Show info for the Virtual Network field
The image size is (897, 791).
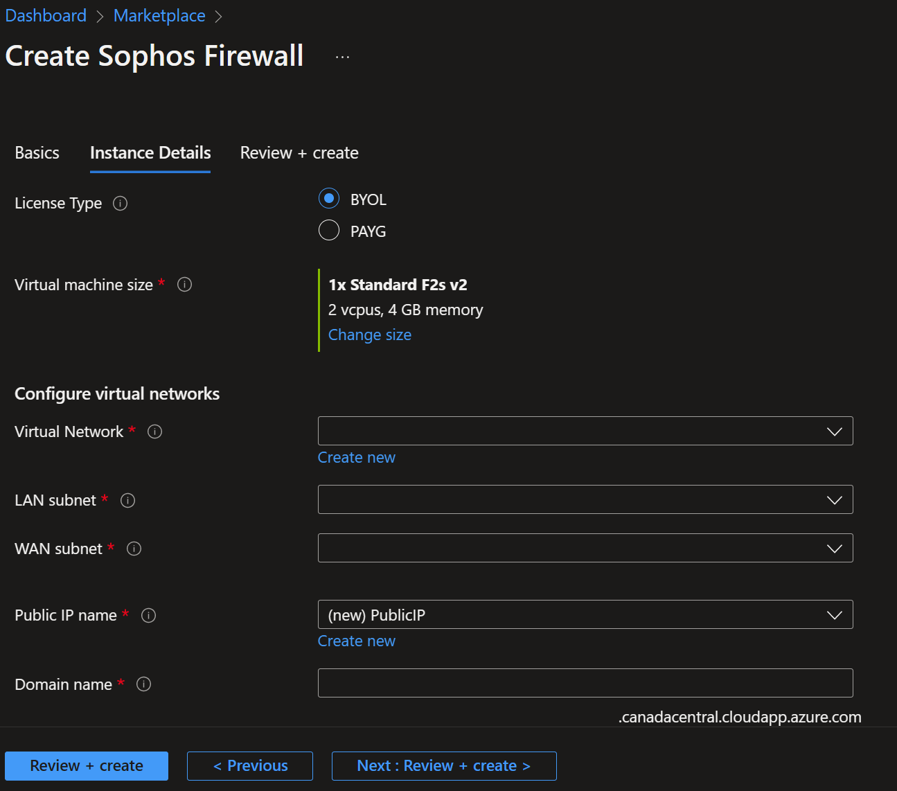click(154, 432)
